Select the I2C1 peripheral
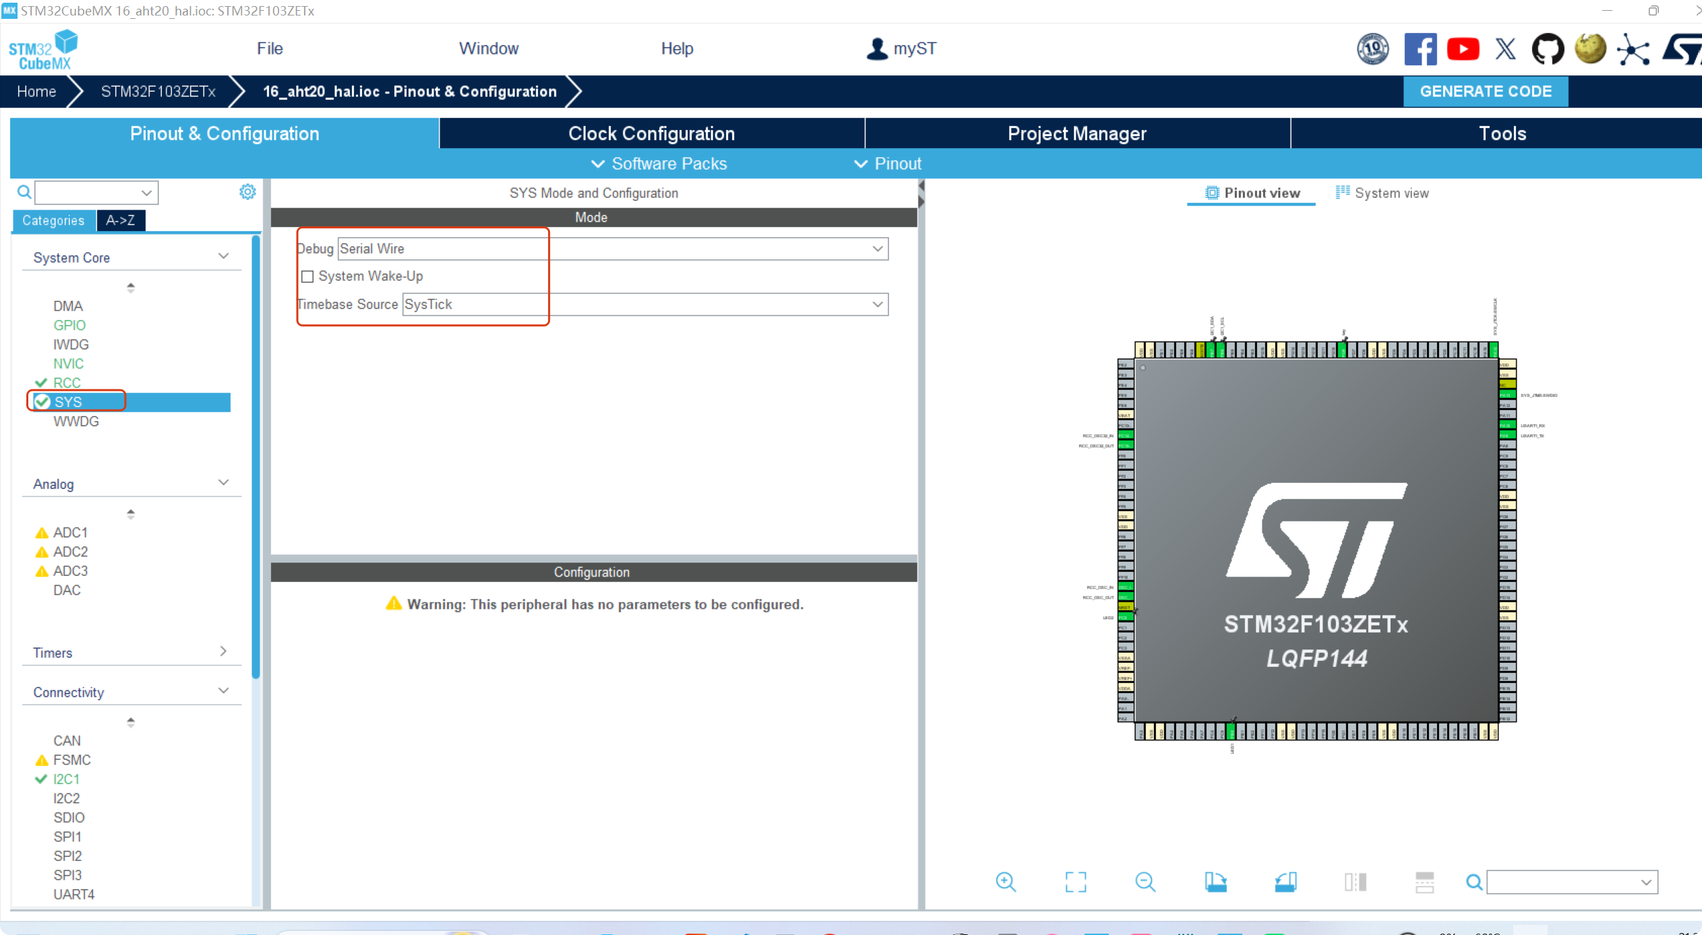The width and height of the screenshot is (1702, 935). pyautogui.click(x=67, y=779)
